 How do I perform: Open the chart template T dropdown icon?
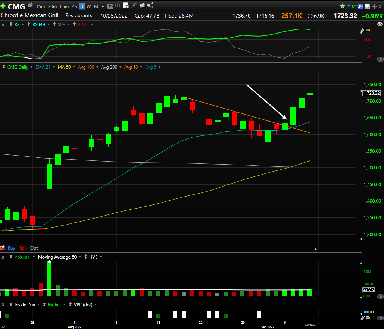coord(110,6)
